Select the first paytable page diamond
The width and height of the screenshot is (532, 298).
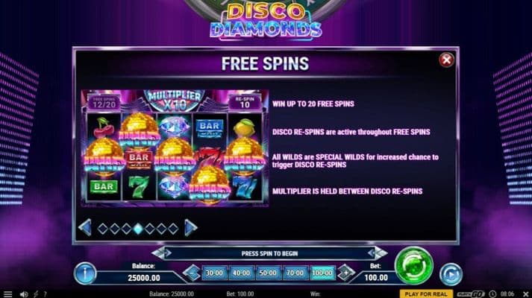[x=103, y=229]
